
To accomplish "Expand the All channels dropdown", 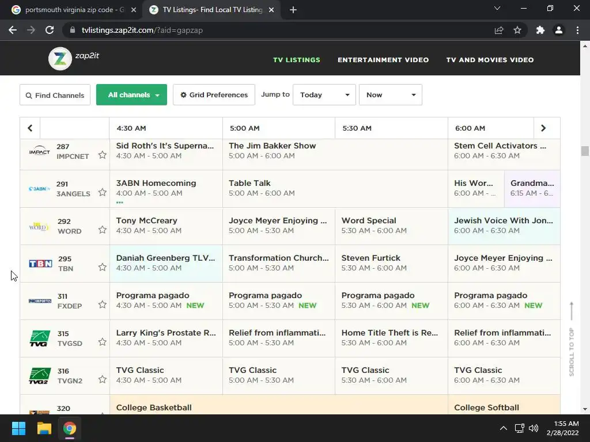I will (132, 95).
